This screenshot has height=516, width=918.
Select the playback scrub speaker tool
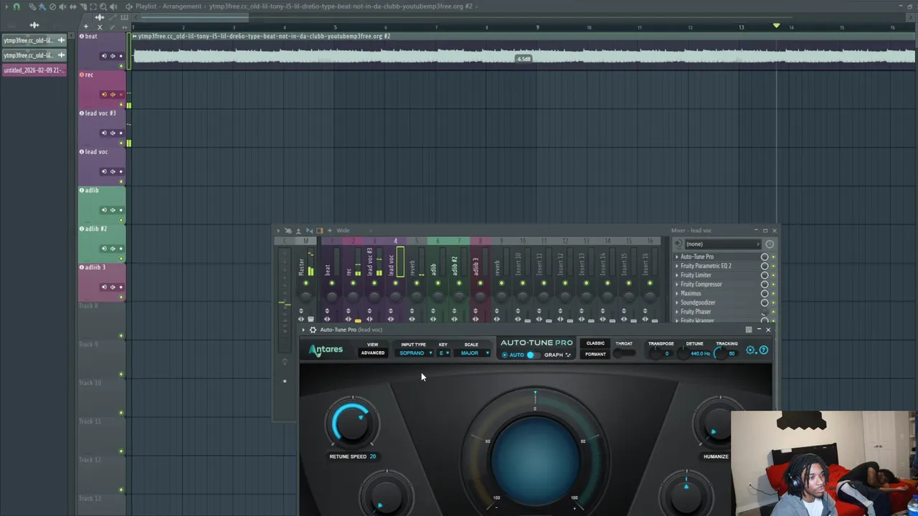pyautogui.click(x=113, y=6)
